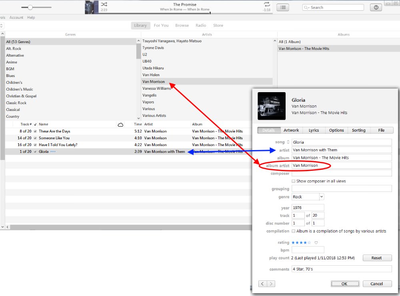Uncheck the These Are the Days track
The height and width of the screenshot is (296, 400).
tap(35, 131)
